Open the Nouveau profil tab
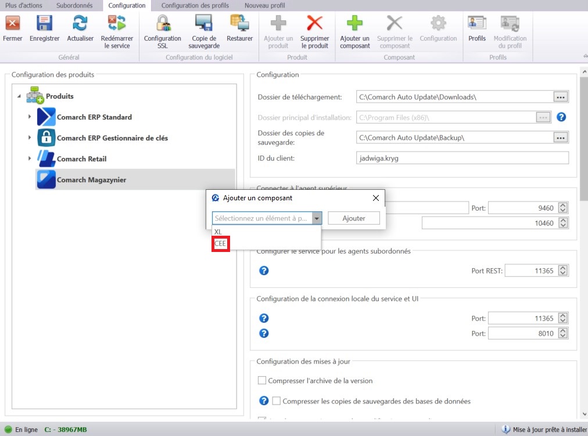The height and width of the screenshot is (436, 588). [x=265, y=6]
